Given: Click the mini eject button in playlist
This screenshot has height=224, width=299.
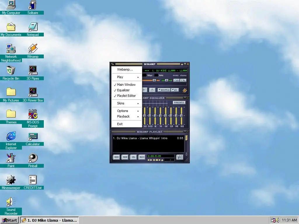Looking at the screenshot, I should 162,160.
